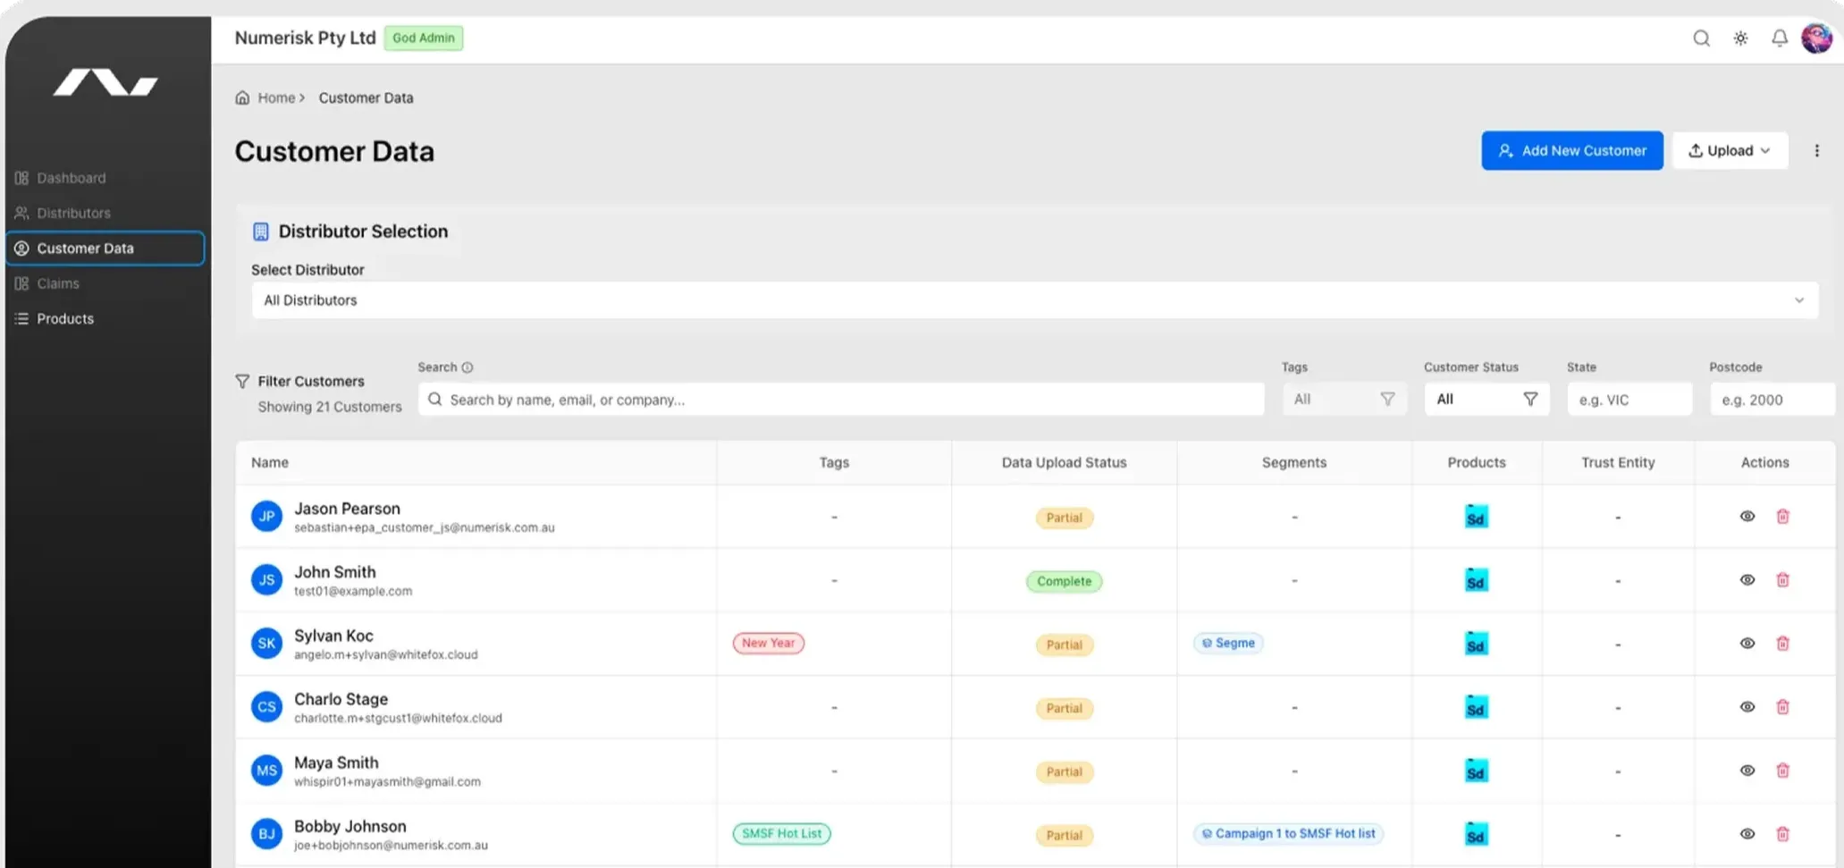Delete Jason Pearson's record with trash icon
The image size is (1844, 868).
1782,517
